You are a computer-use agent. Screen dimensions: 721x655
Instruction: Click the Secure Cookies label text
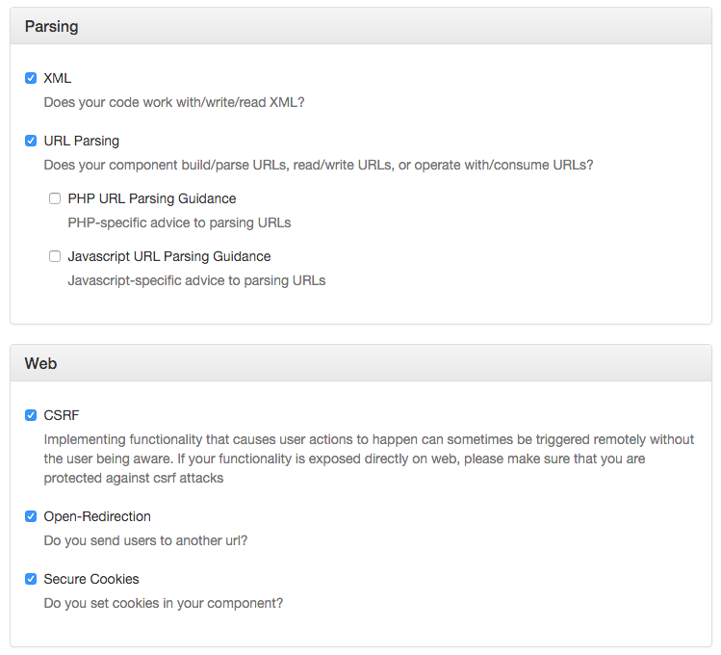[x=91, y=579]
